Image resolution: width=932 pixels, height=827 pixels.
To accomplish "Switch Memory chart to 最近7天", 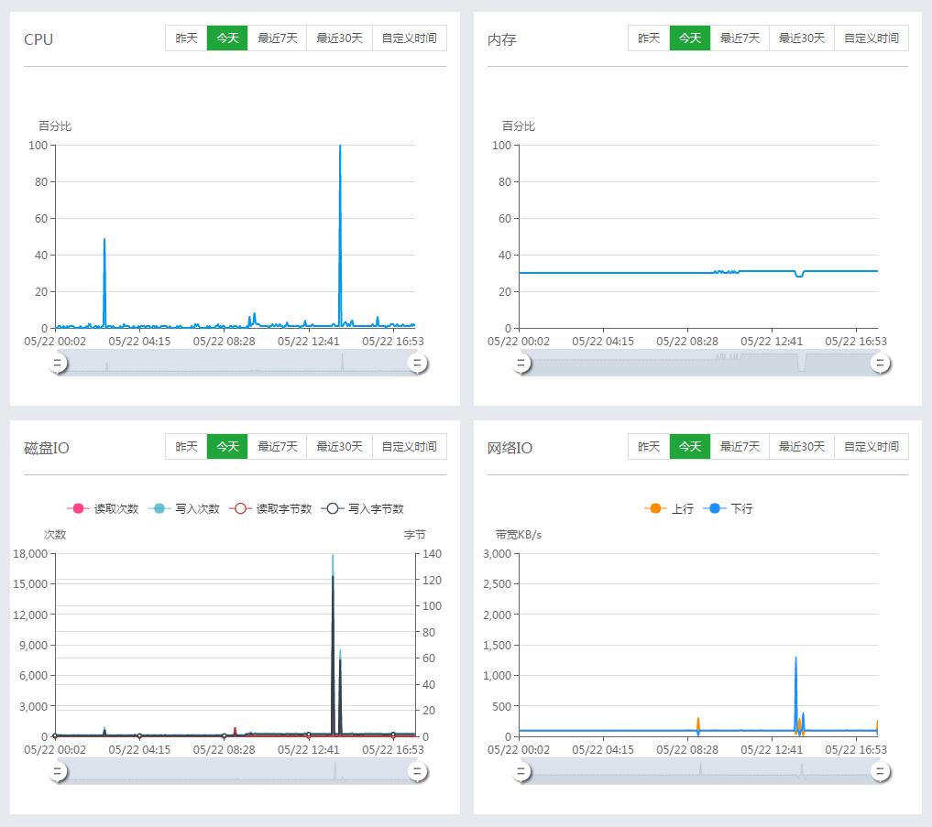I will pyautogui.click(x=739, y=38).
